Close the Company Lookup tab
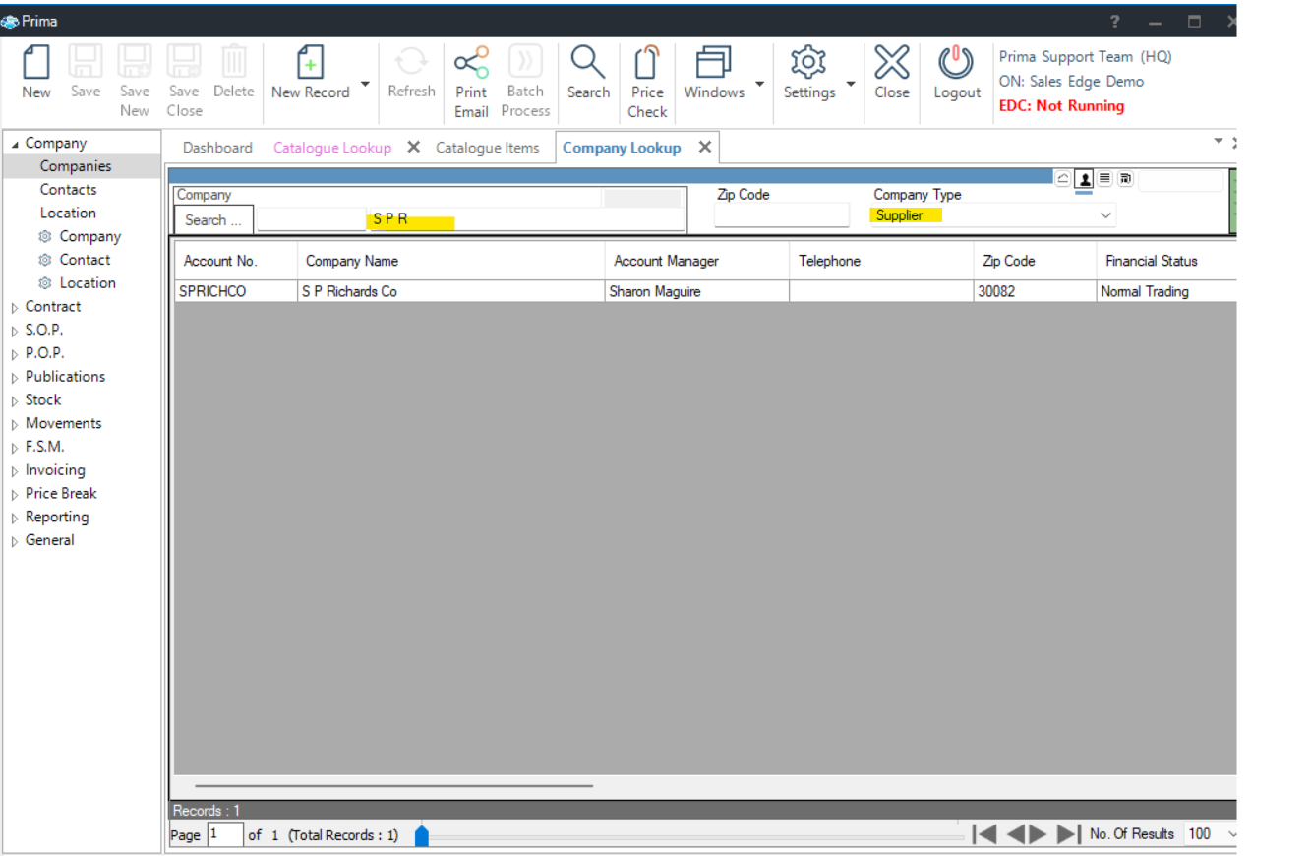 click(704, 148)
